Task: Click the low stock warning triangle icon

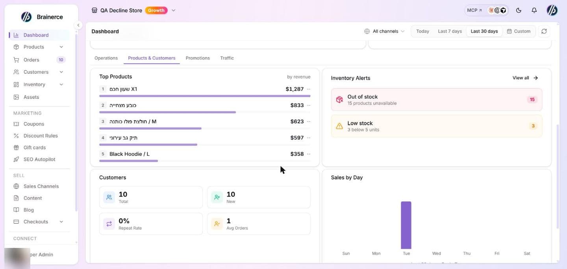Action: pos(339,126)
